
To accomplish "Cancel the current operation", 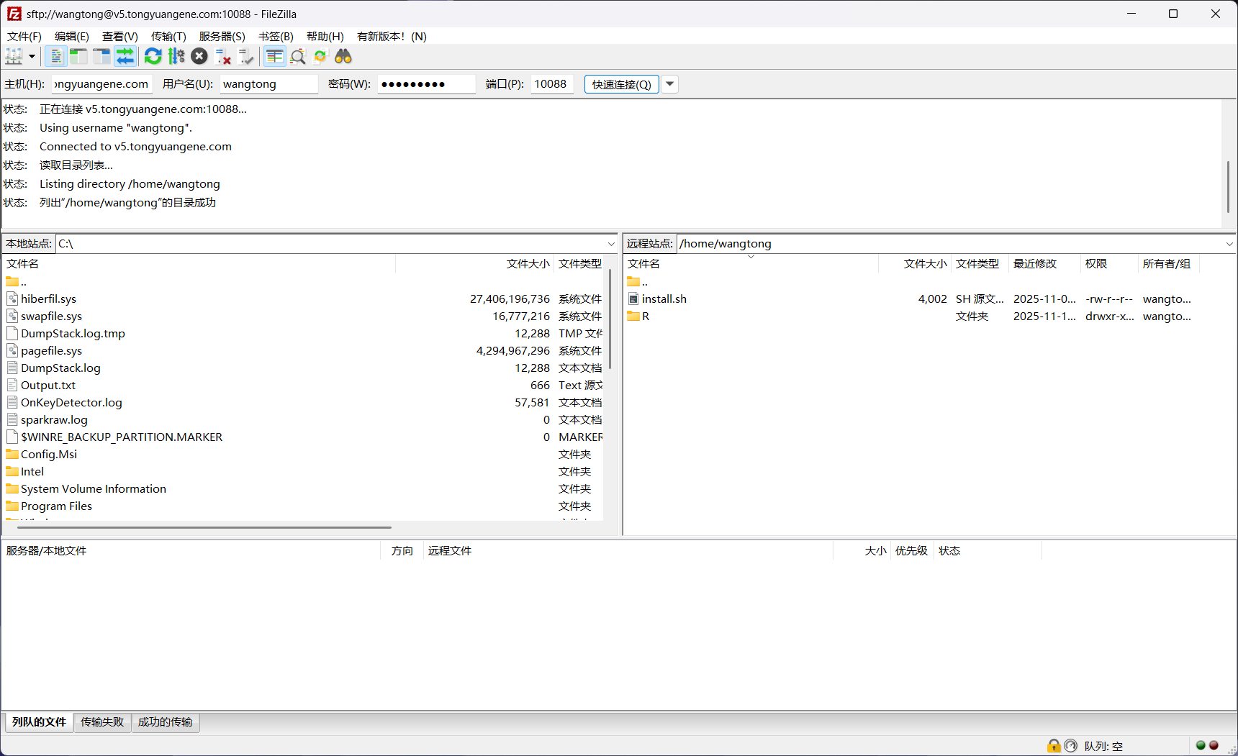I will pos(199,56).
